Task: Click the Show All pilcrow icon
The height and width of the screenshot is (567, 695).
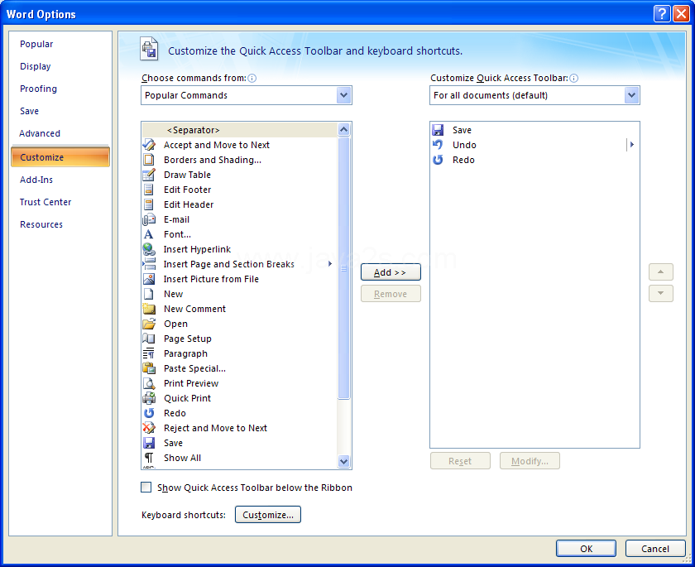Action: point(149,458)
